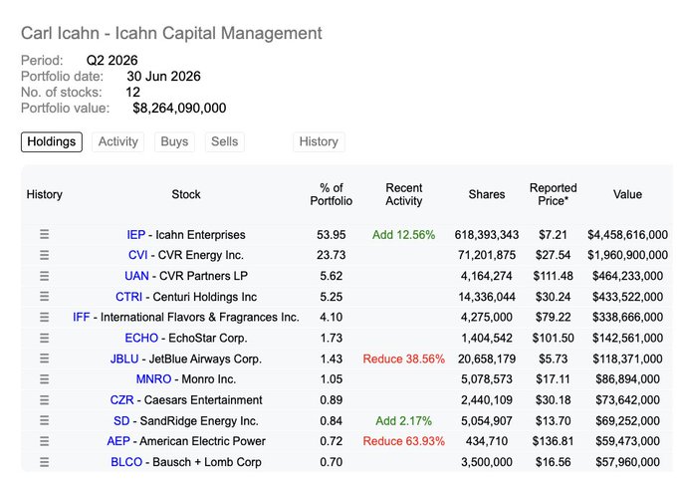Open the AEP ticker link
This screenshot has height=482, width=677.
coord(118,441)
